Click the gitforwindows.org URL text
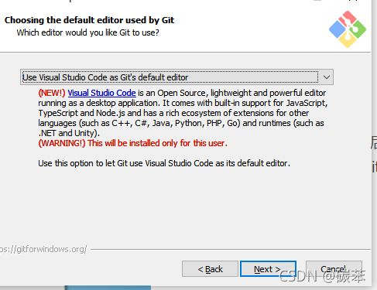Viewport: 377px width, 290px height. point(43,249)
